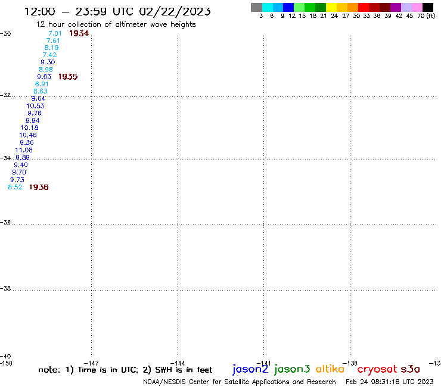The image size is (441, 387).
Task: Select the s3a satellite legend label
Action: tap(411, 369)
